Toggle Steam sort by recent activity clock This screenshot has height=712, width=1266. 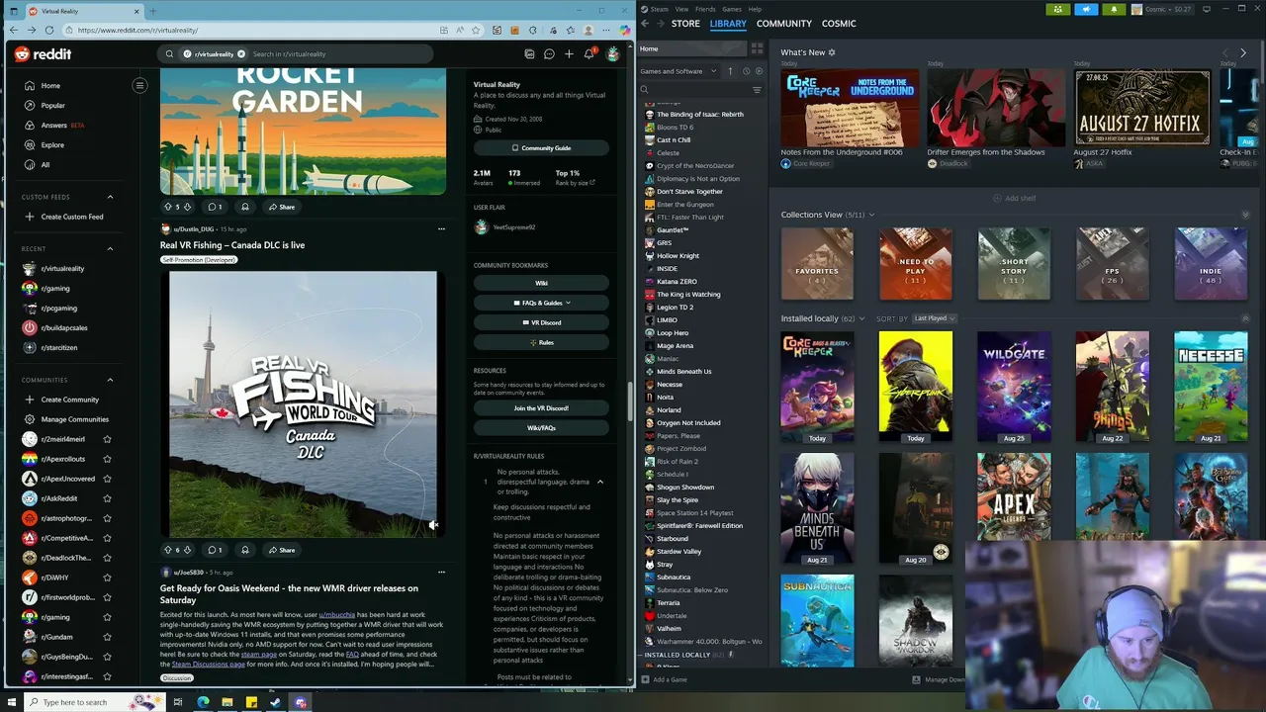746,71
